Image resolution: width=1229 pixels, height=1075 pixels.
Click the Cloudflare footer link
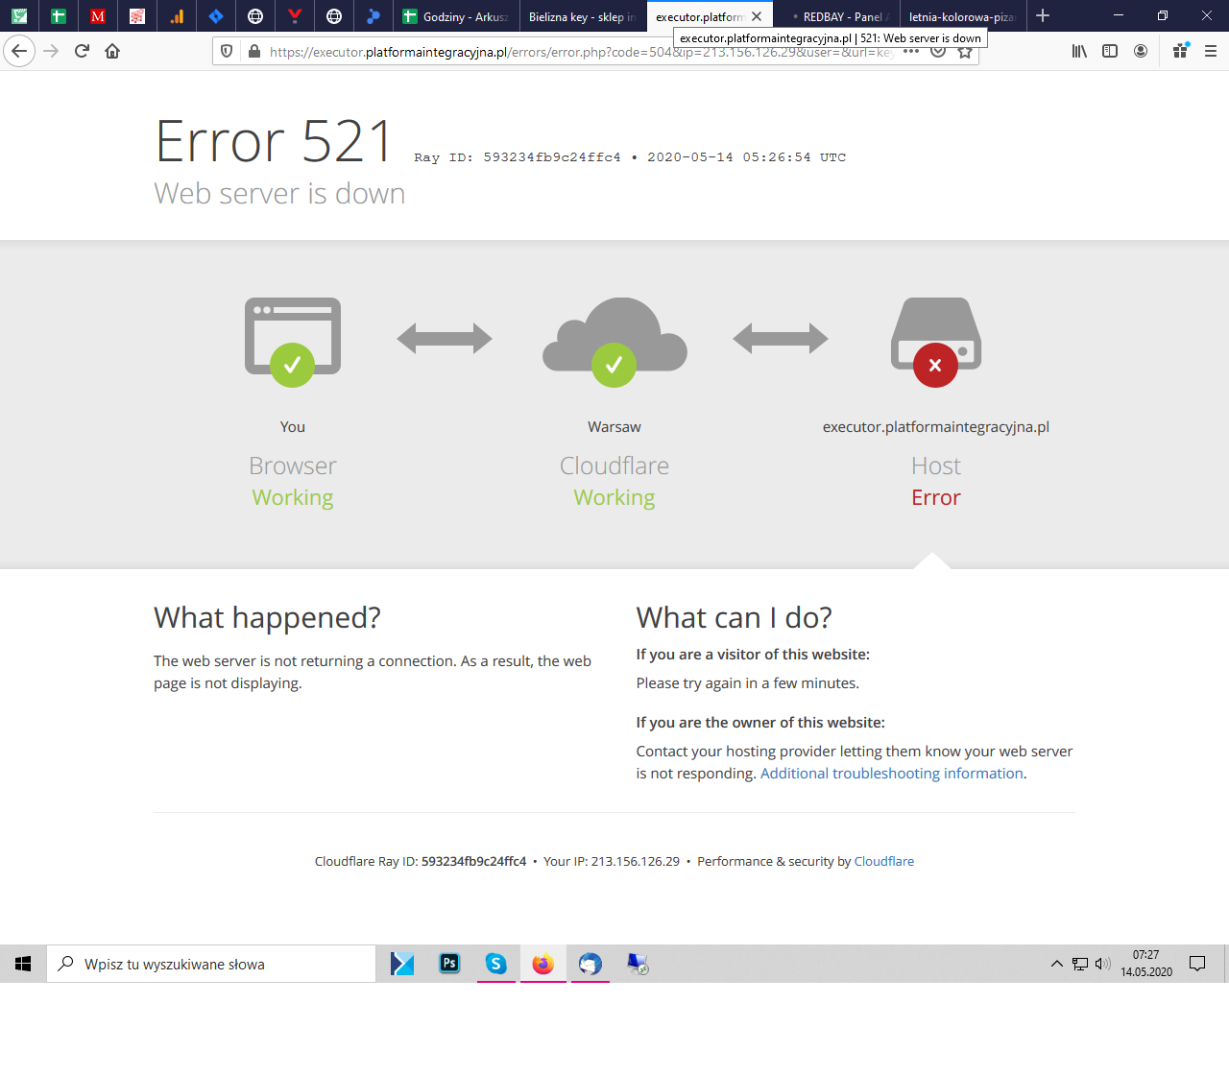pos(883,862)
